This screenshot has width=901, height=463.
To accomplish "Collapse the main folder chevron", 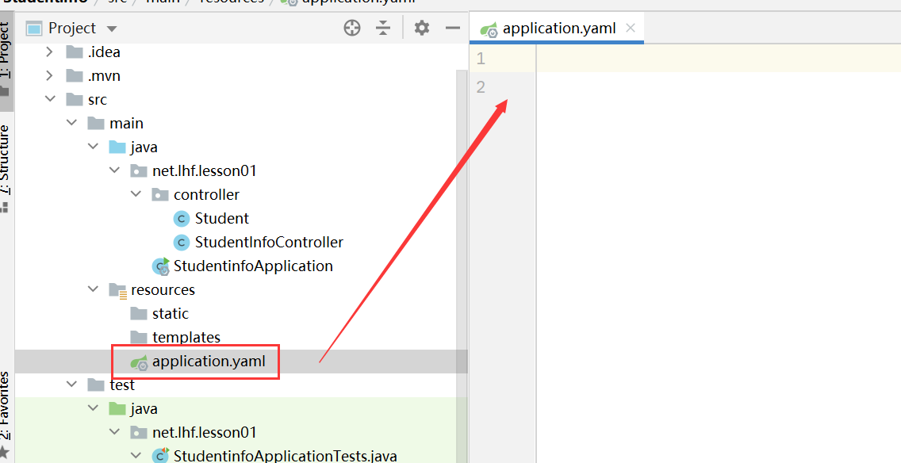I will pos(71,123).
